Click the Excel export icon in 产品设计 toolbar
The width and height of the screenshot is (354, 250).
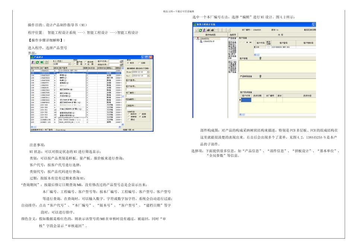[x=41, y=62]
